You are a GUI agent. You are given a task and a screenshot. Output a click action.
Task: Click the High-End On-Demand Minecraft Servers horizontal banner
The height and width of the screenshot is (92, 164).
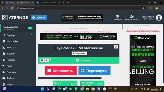pyautogui.click(x=79, y=37)
